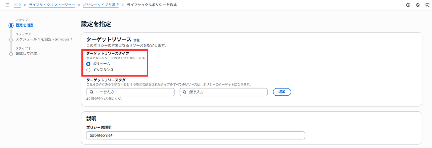Viewport: 432px width, 148px height.
Task: Go to EC2 breadcrumb
Action: (x=17, y=5)
